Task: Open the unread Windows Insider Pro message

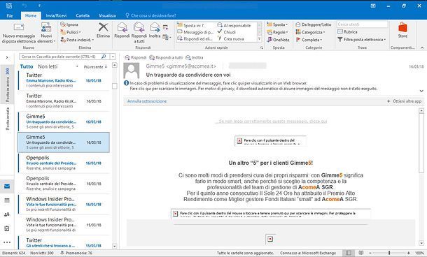Action: [x=64, y=204]
